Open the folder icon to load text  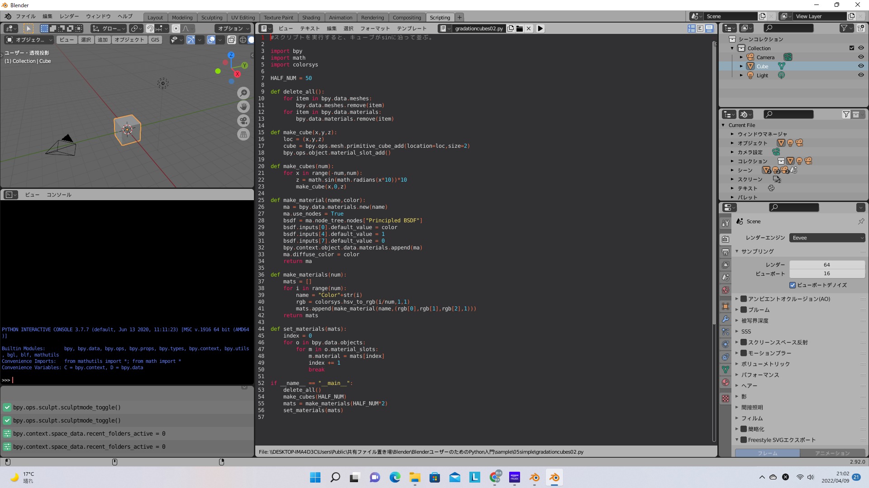coord(520,28)
